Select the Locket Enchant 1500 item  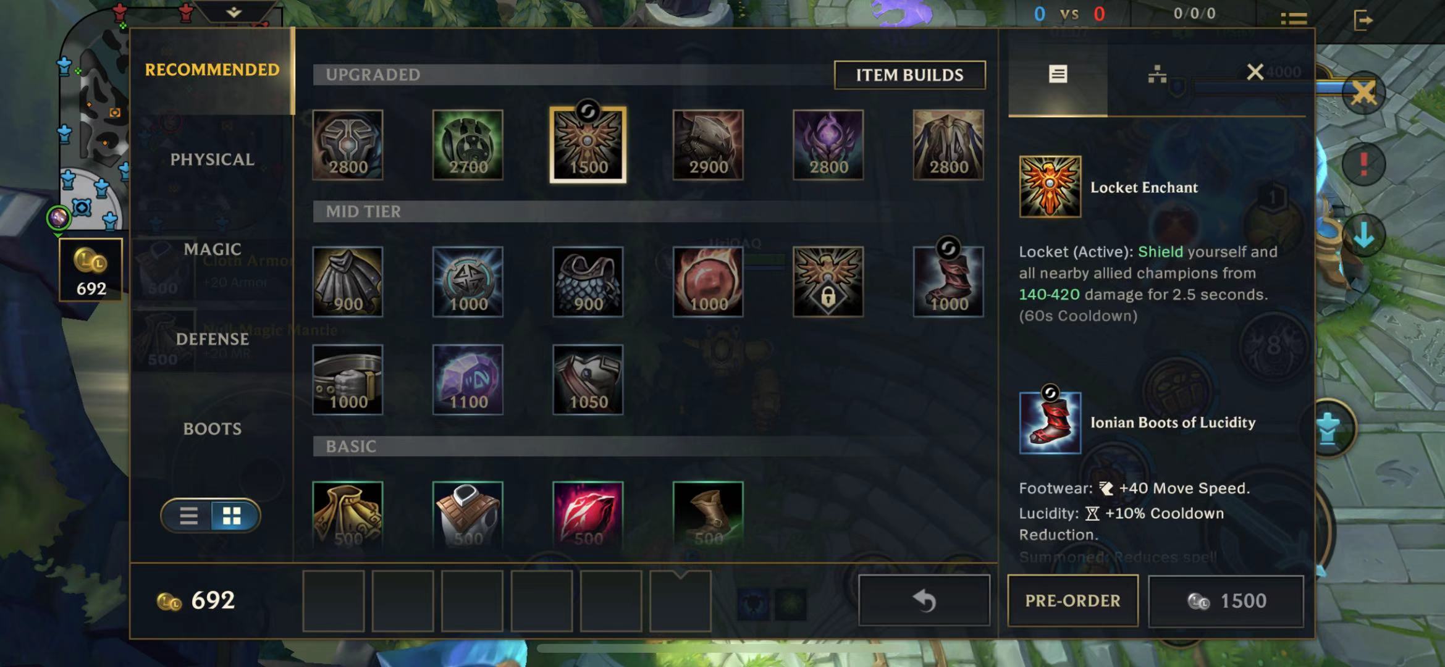click(x=588, y=145)
